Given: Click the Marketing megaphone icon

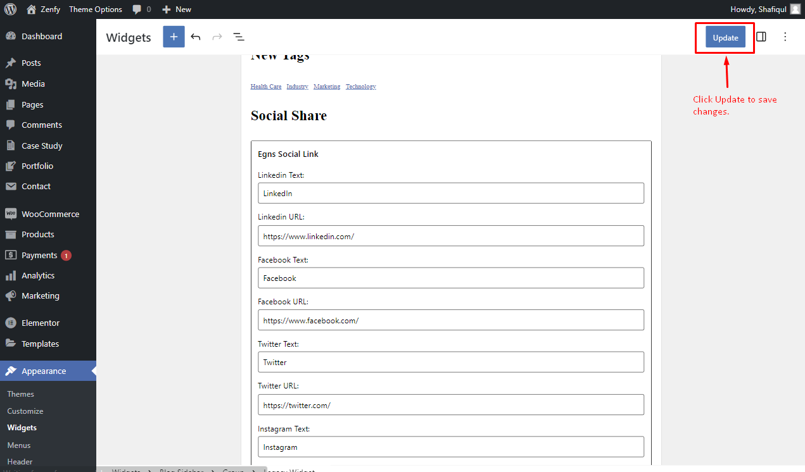Looking at the screenshot, I should [x=11, y=295].
